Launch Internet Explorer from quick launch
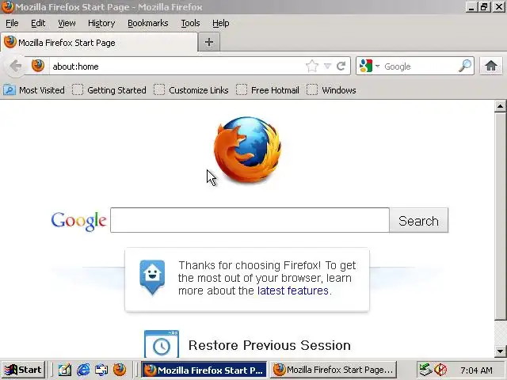The height and width of the screenshot is (380, 507). pyautogui.click(x=83, y=370)
